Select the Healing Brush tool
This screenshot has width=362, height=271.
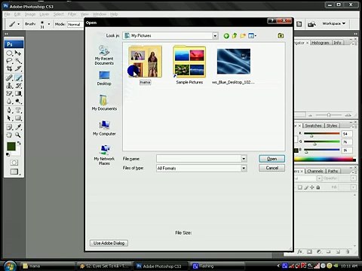point(9,78)
